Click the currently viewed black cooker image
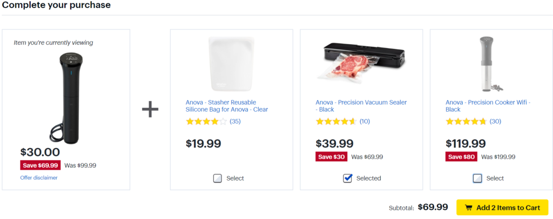This screenshot has height=219, width=553. pyautogui.click(x=71, y=97)
